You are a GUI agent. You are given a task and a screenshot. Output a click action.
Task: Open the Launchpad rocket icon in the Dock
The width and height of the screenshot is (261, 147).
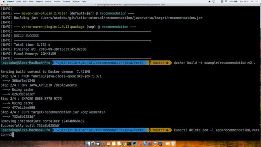coord(93,143)
